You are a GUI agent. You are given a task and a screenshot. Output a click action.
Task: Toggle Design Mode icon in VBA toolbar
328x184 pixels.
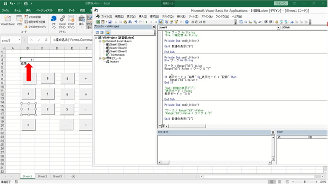(160, 21)
